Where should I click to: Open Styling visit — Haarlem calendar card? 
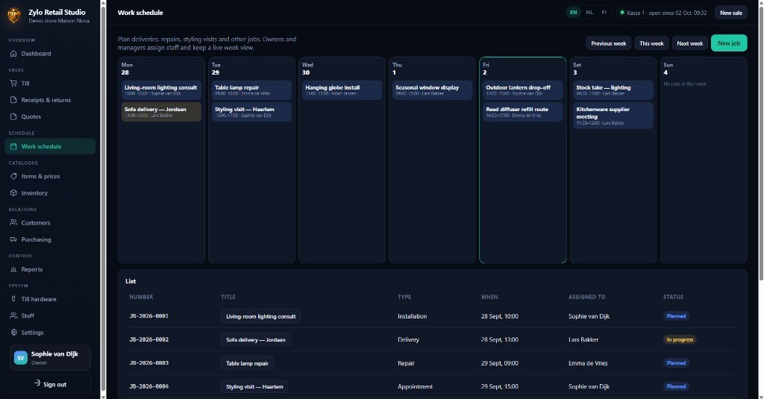(251, 112)
